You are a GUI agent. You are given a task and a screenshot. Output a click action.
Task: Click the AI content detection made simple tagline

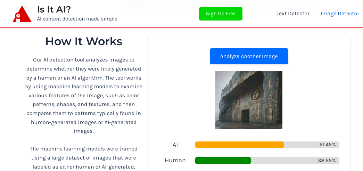point(77,19)
